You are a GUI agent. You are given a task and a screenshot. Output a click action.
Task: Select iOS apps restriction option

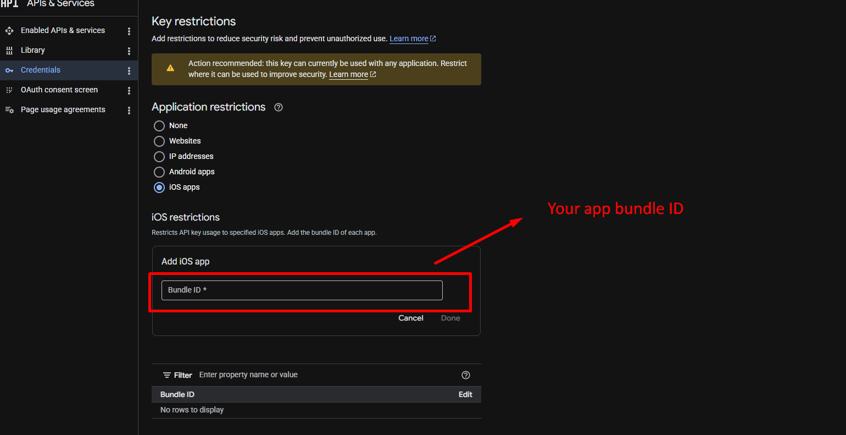point(159,188)
